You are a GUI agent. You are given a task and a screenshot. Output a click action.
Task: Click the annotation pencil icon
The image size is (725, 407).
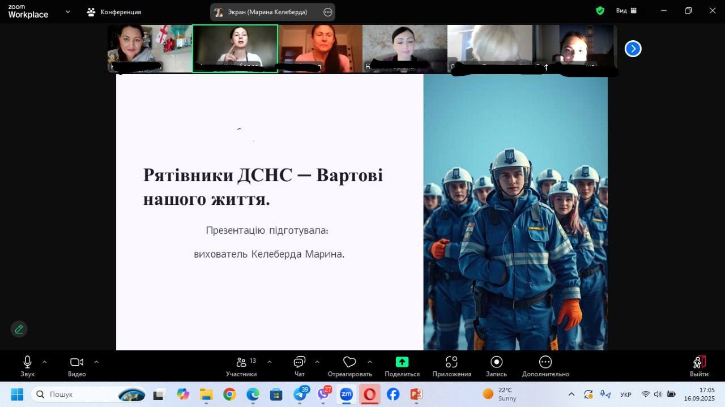point(19,329)
